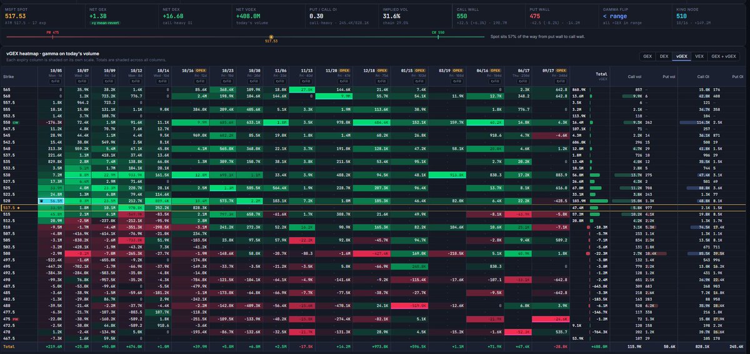This screenshot has width=750, height=354.
Task: Click the Fill button under 01/15 OPEX expiry
Action: 419,81
